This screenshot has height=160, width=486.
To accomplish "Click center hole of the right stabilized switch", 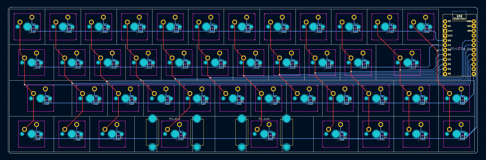I will tap(264, 134).
